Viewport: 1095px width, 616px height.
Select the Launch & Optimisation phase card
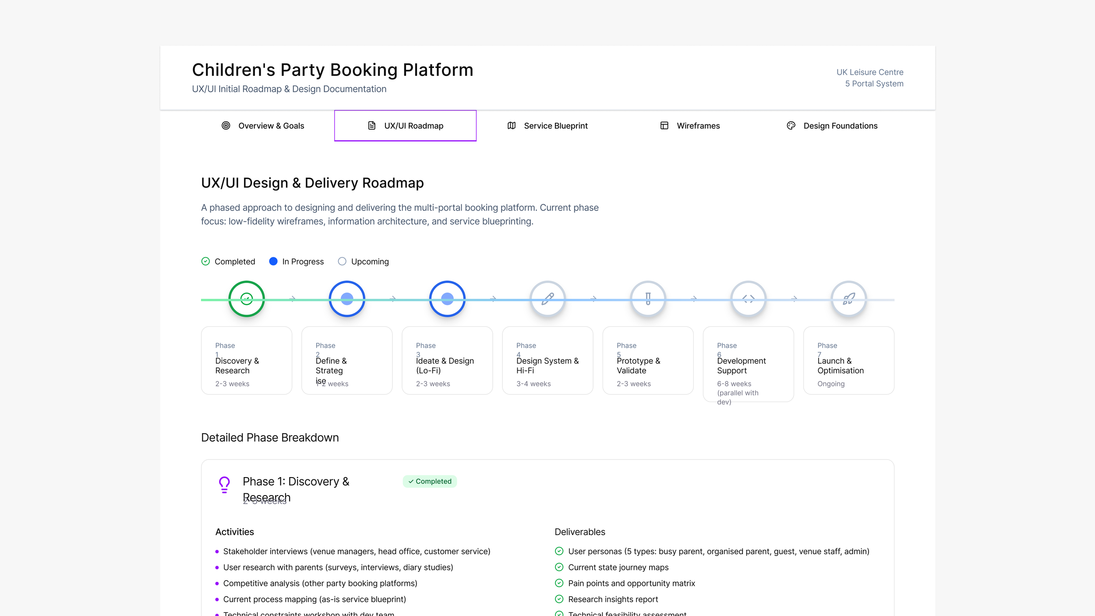[x=849, y=360]
